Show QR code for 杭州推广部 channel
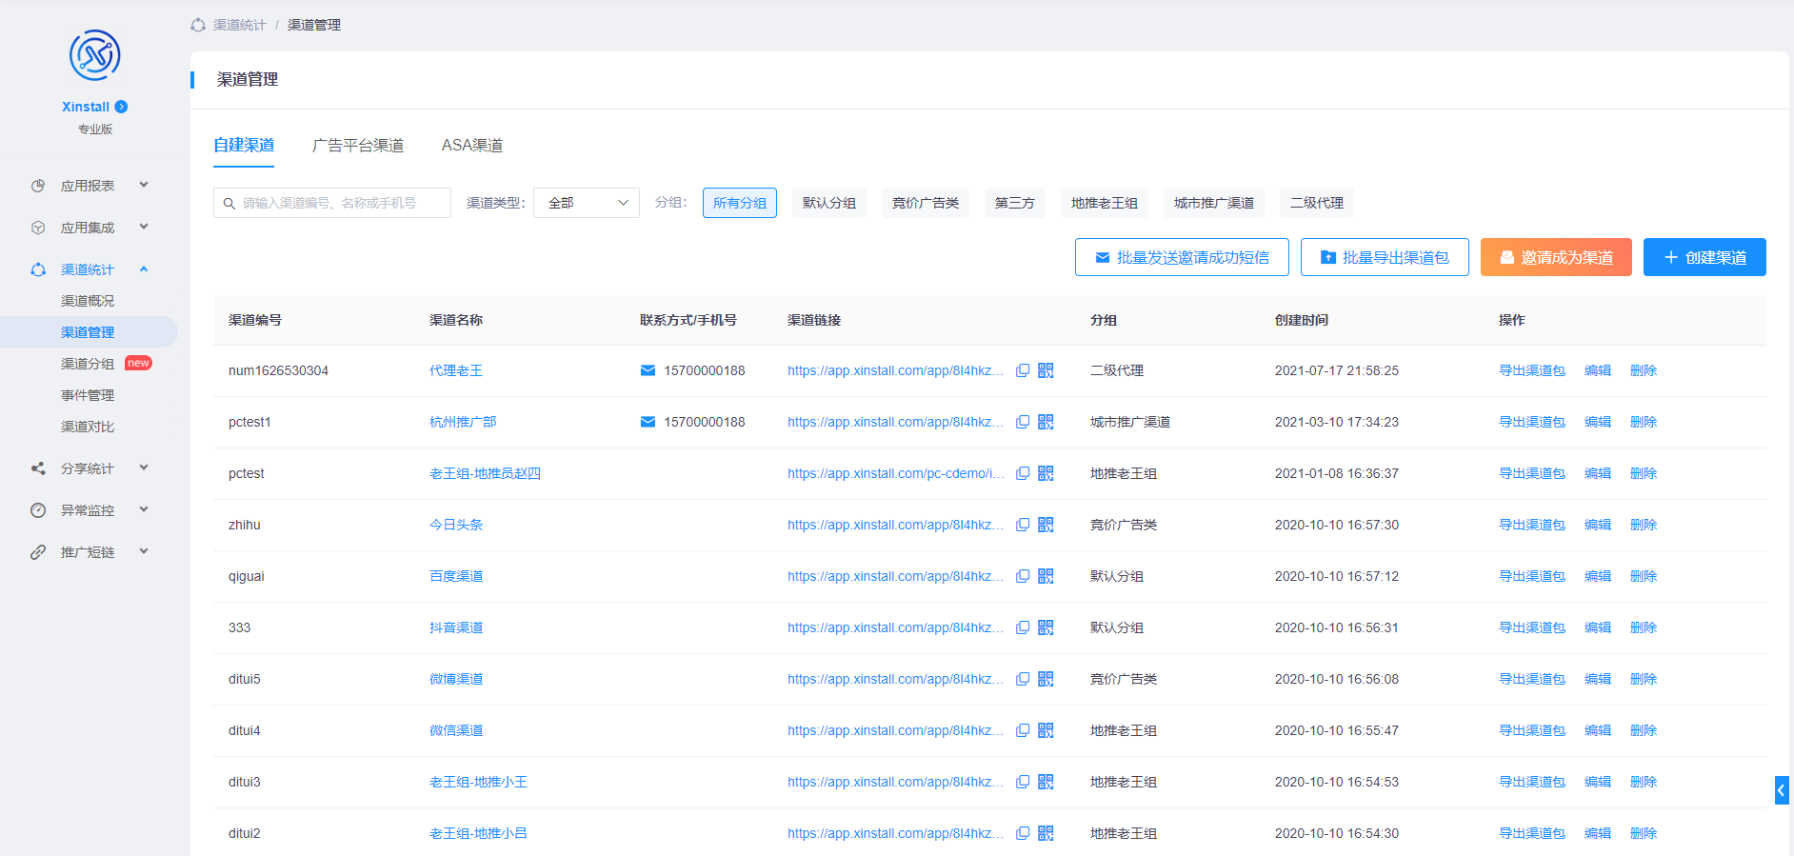 (1046, 422)
